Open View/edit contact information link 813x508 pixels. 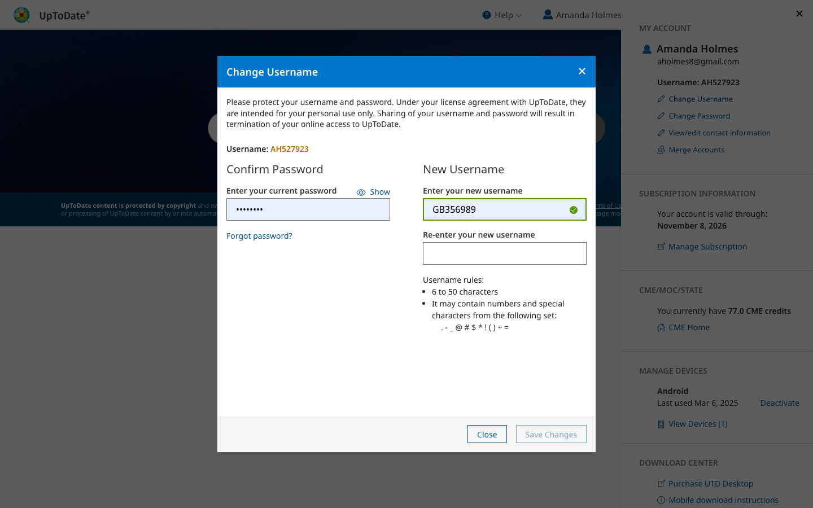point(720,133)
